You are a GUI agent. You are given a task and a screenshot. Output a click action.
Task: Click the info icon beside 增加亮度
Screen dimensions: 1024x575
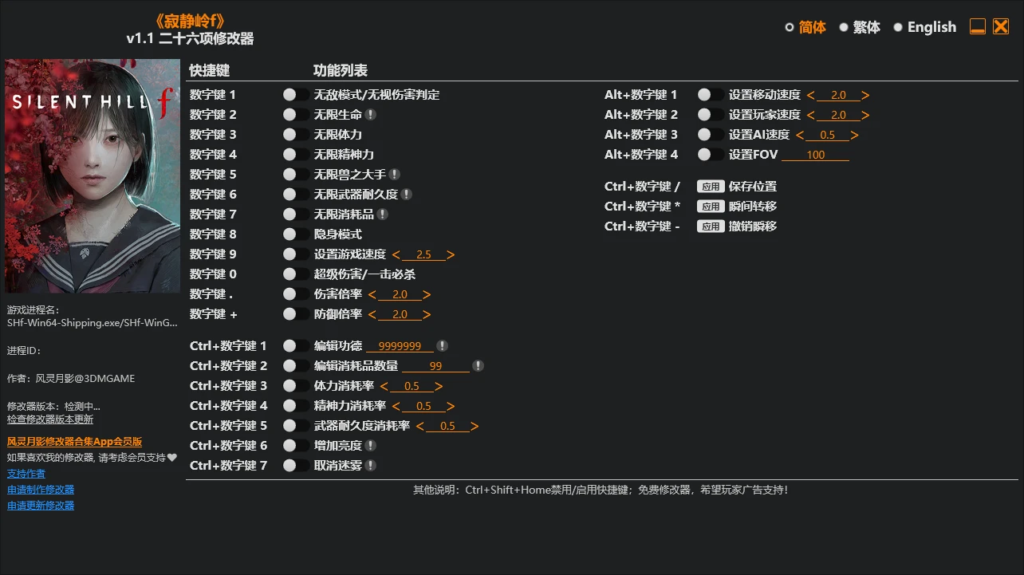[371, 446]
